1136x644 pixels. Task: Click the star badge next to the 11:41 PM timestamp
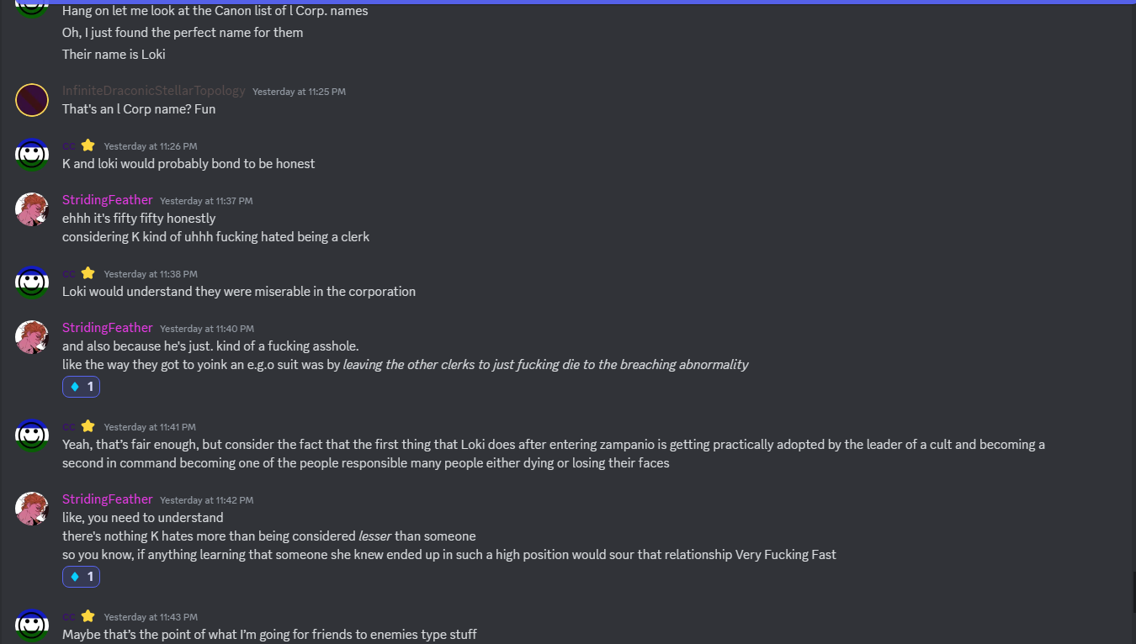coord(88,426)
